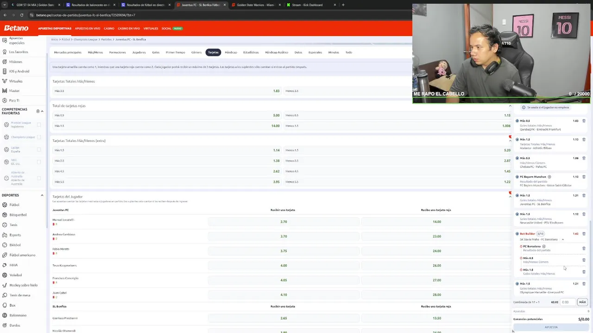593x333 pixels.
Task: Select Más 3.5 total cards odds 1.83
Action: pos(168,91)
